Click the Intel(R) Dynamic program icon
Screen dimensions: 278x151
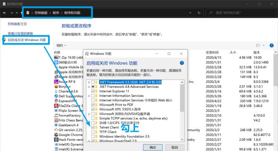click(56, 144)
